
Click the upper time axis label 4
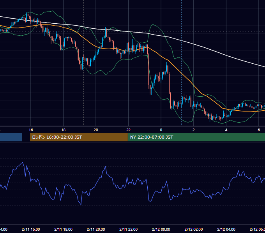tap(226, 130)
